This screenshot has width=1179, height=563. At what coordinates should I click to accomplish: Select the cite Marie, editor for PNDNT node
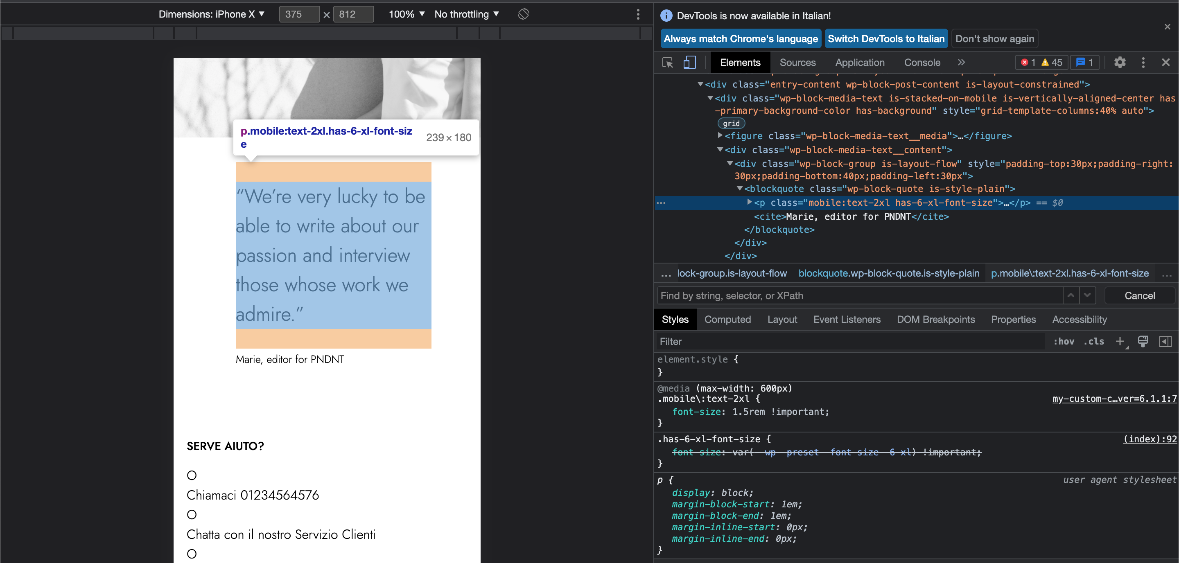pos(851,216)
